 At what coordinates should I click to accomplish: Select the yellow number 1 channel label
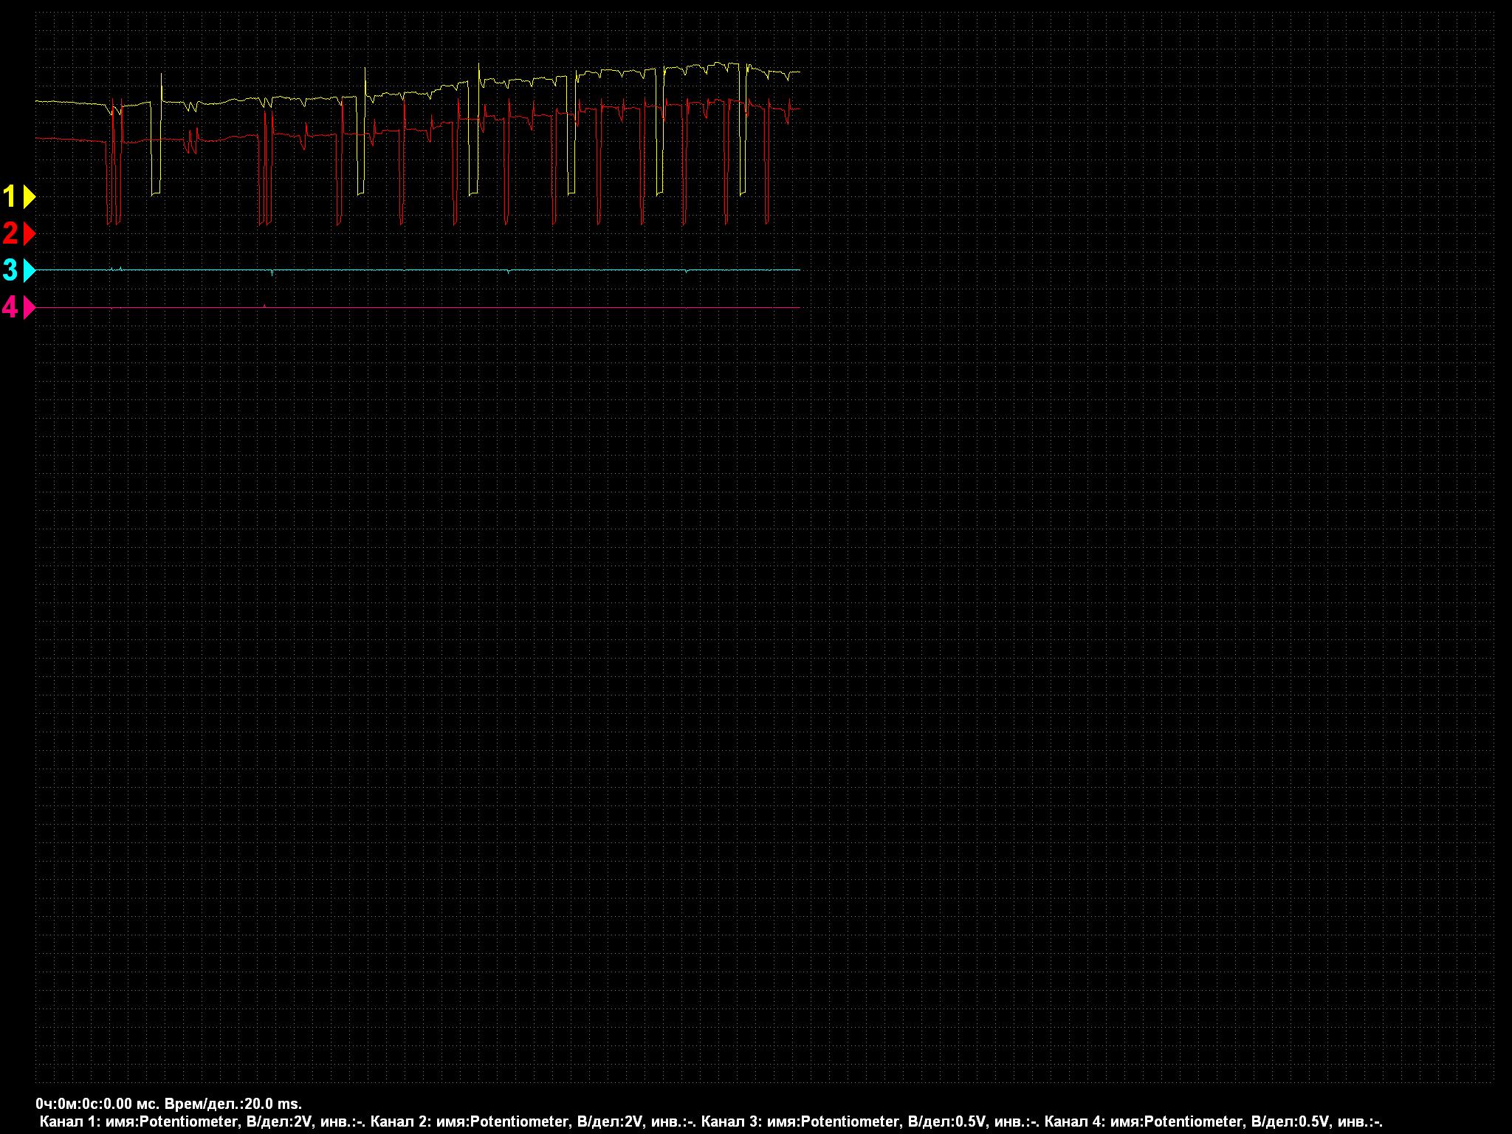coord(10,197)
